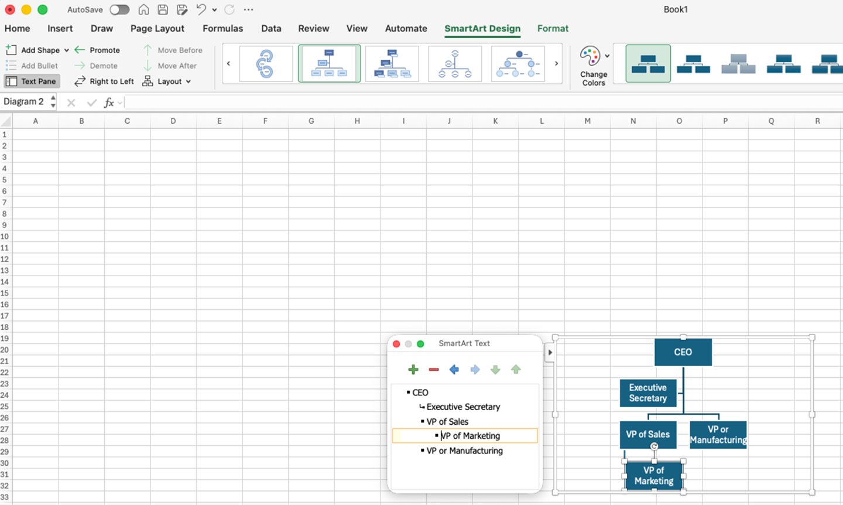This screenshot has height=505, width=843.
Task: Switch to the Page Layout tab
Action: coord(157,28)
